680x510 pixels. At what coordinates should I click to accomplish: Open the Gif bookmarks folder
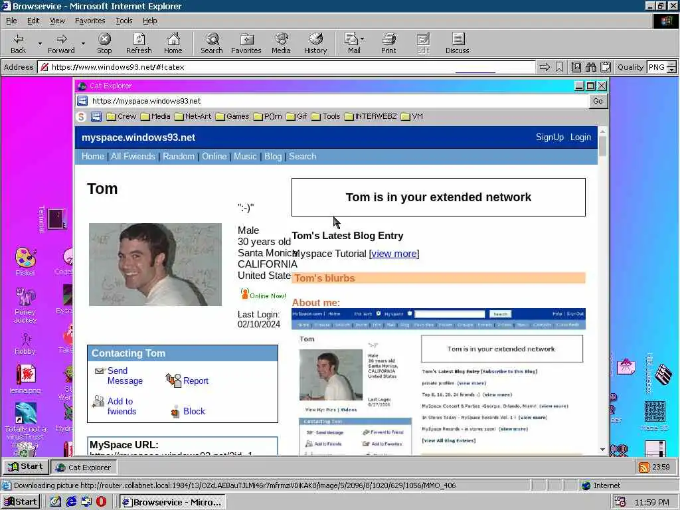pos(297,117)
